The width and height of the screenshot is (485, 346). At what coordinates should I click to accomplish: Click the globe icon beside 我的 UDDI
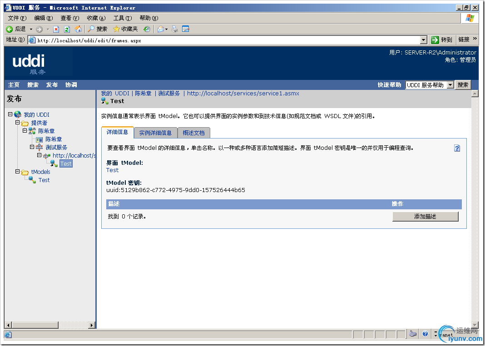coord(18,114)
